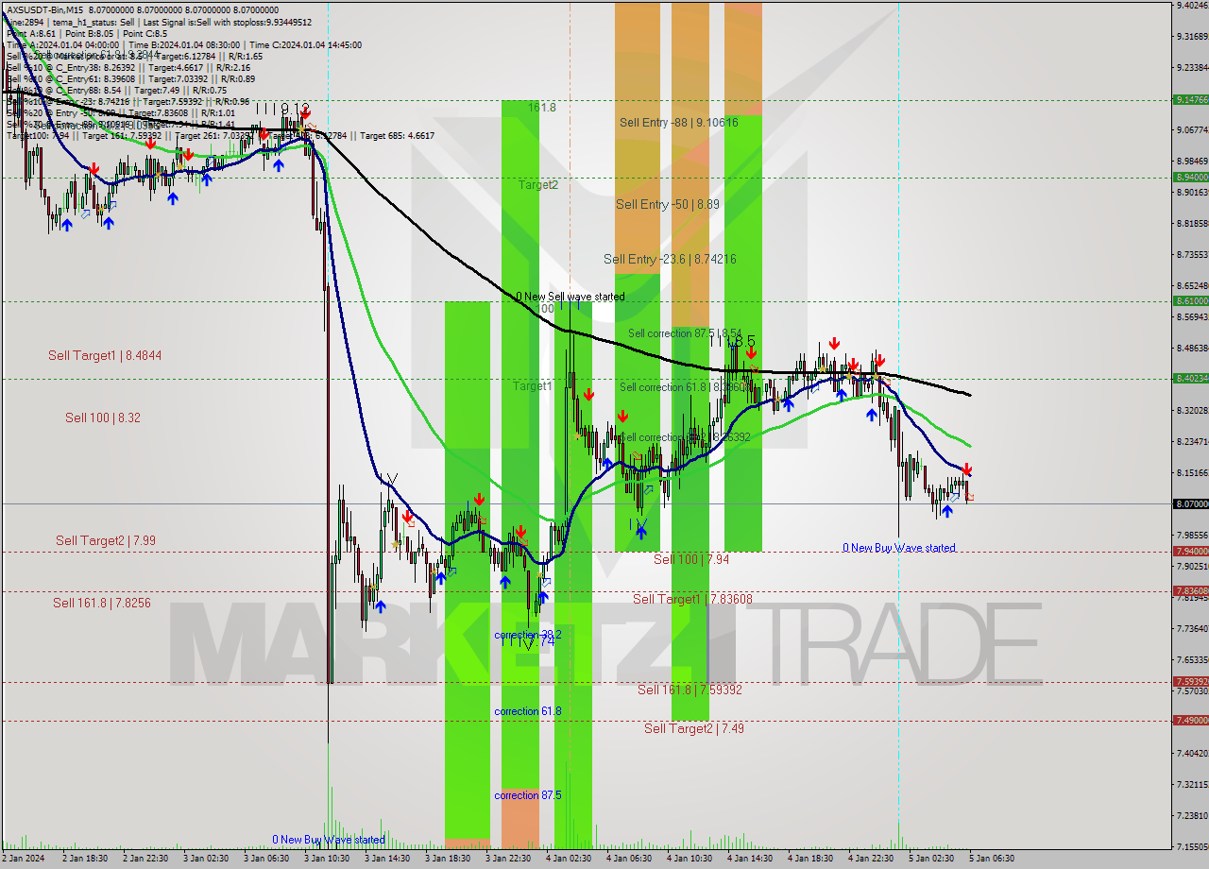
Task: Click the 'Sell 100 | 8.32' label
Action: coord(103,417)
